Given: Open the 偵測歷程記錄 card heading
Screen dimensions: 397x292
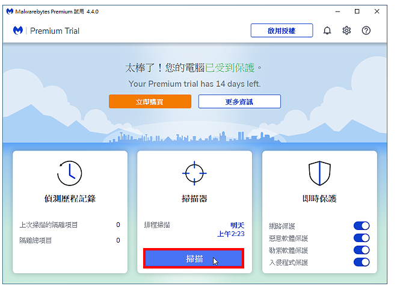Looking at the screenshot, I should pos(70,199).
